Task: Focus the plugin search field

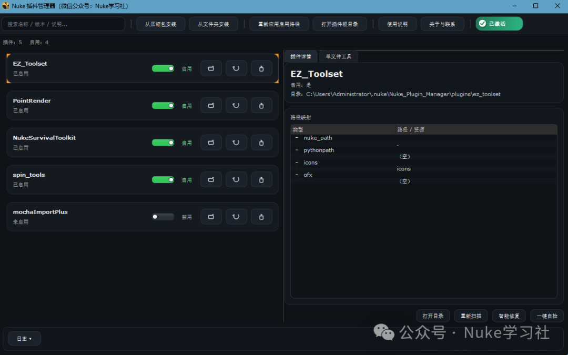Action: click(x=64, y=24)
